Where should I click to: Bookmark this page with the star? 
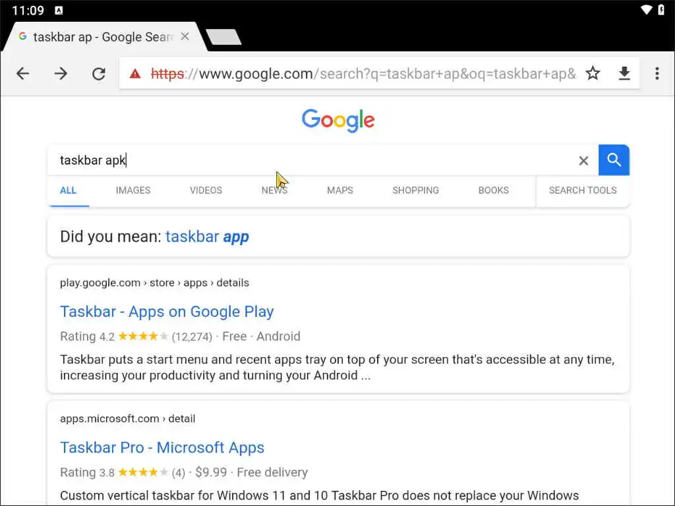pos(593,74)
